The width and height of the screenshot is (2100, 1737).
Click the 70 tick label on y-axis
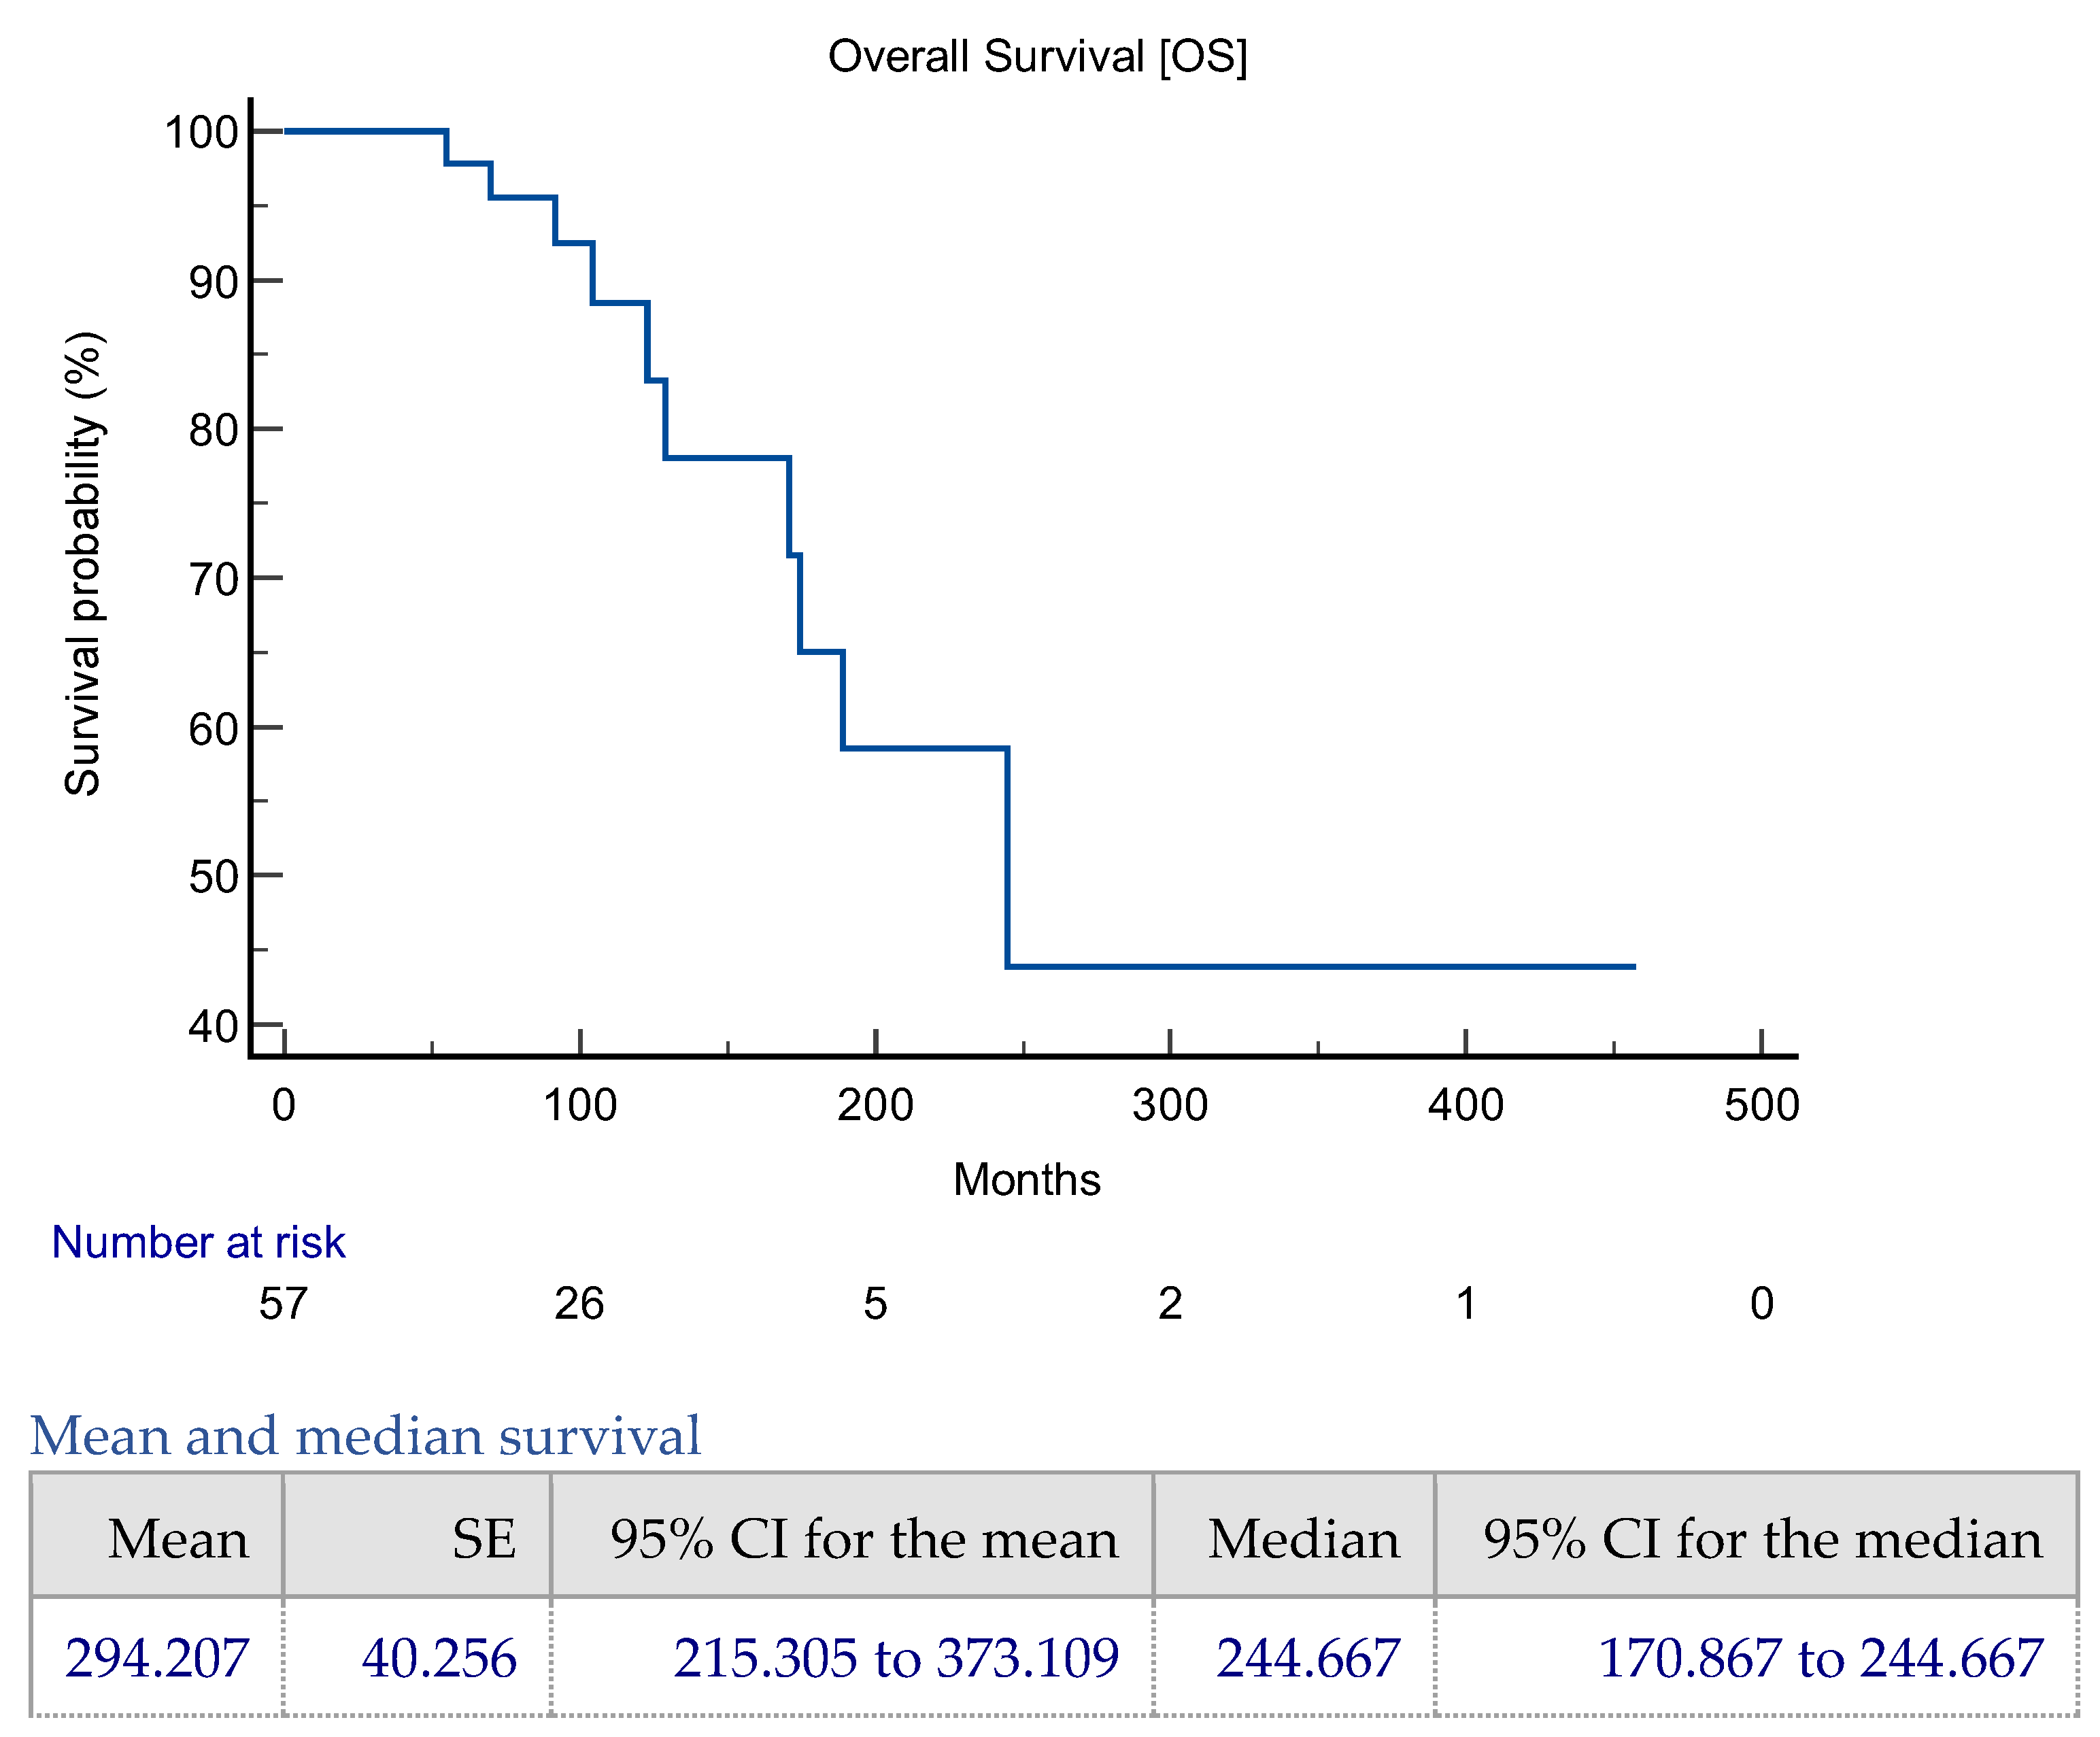[x=213, y=579]
